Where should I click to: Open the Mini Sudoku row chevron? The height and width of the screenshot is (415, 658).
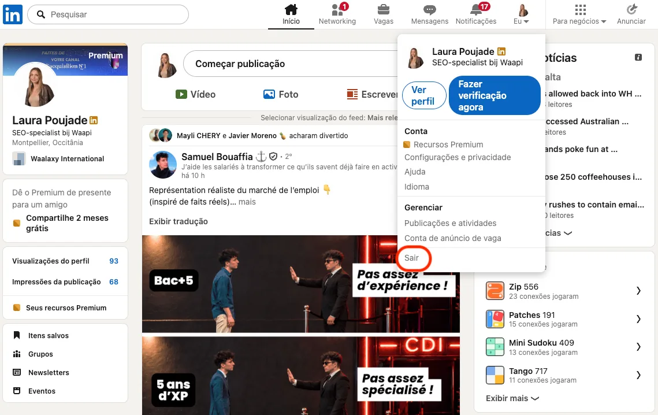pos(638,347)
